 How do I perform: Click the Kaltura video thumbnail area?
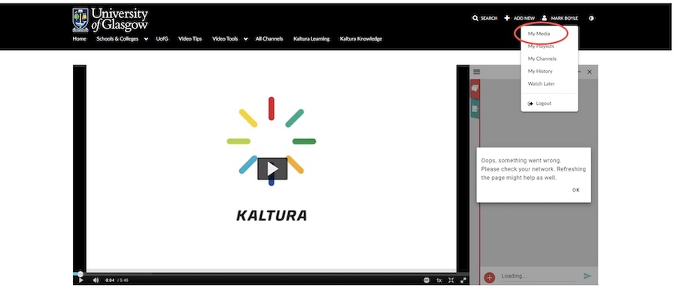pyautogui.click(x=271, y=168)
